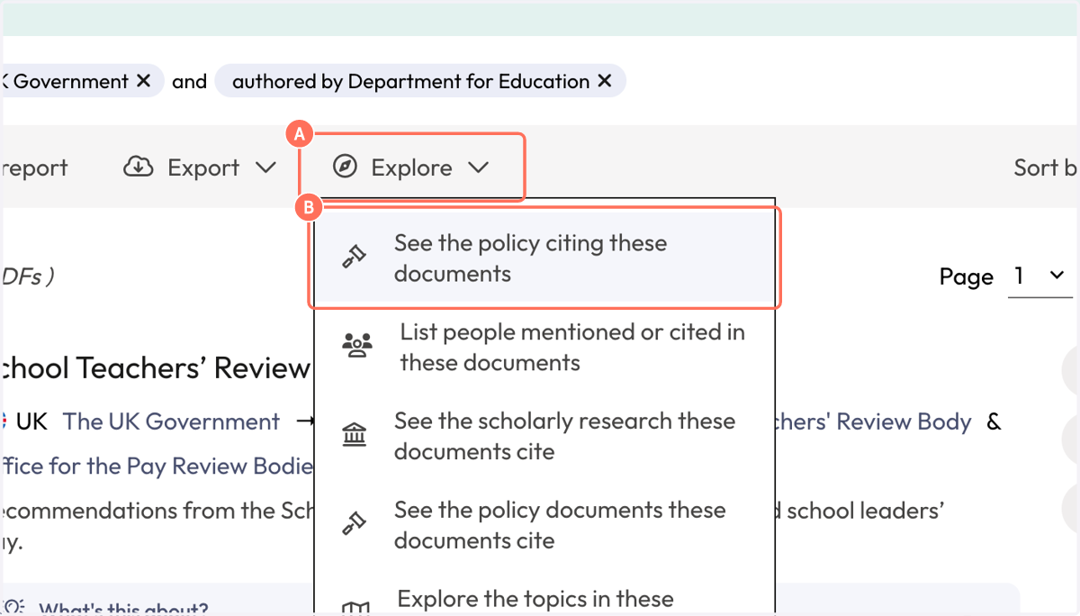The width and height of the screenshot is (1080, 616).
Task: Click the Export label text
Action: (x=203, y=168)
